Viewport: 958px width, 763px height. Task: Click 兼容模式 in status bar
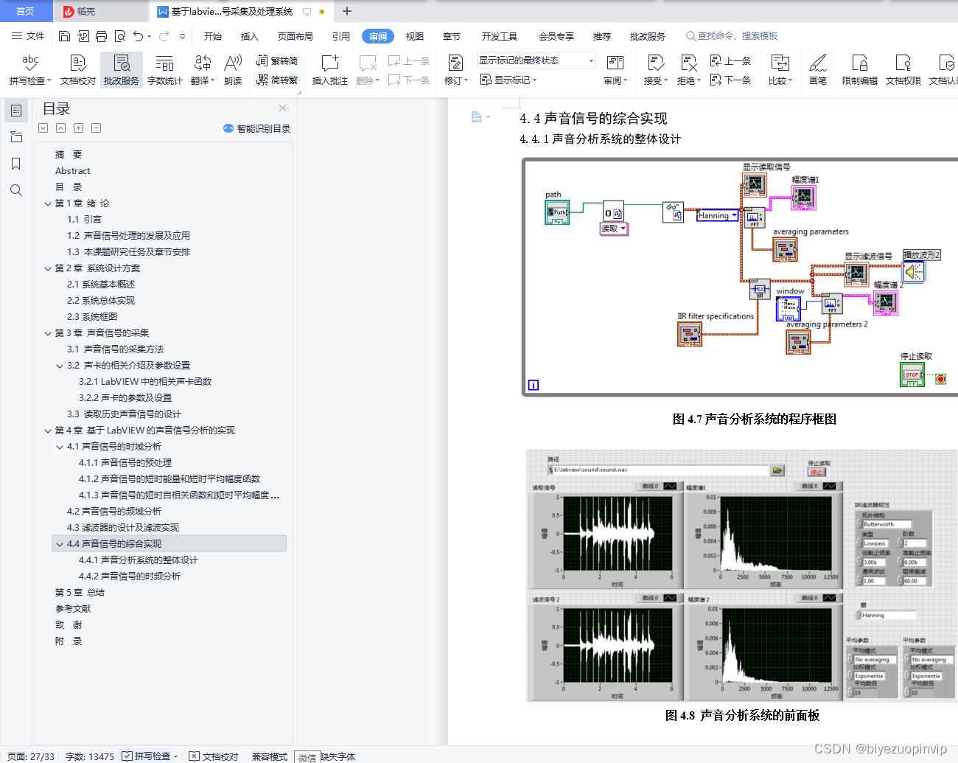(x=270, y=756)
